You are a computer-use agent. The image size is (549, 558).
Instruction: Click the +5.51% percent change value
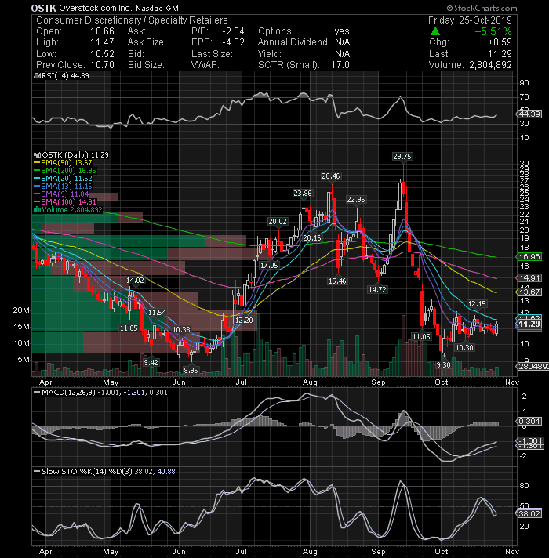pyautogui.click(x=493, y=31)
